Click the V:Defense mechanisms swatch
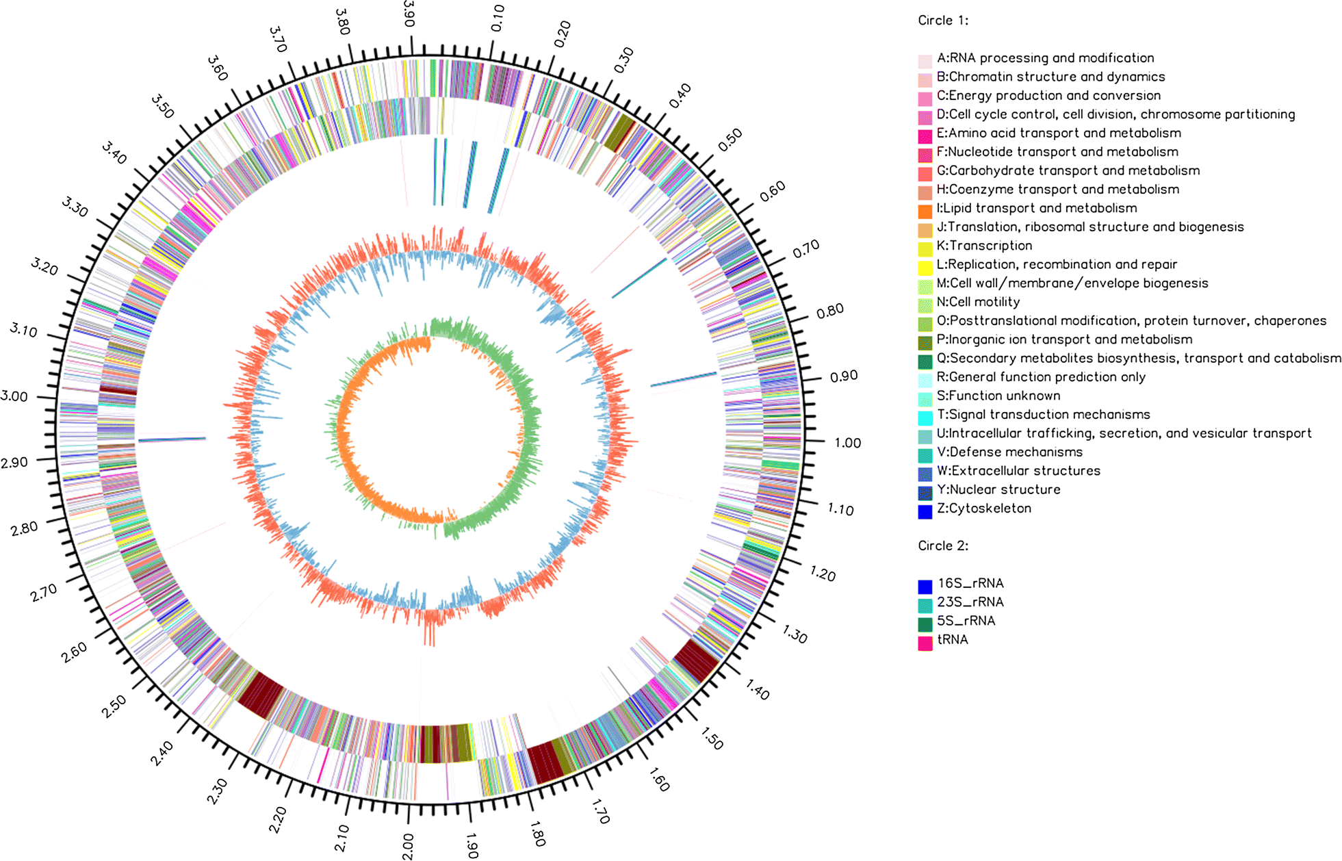The width and height of the screenshot is (1342, 861). pos(925,455)
